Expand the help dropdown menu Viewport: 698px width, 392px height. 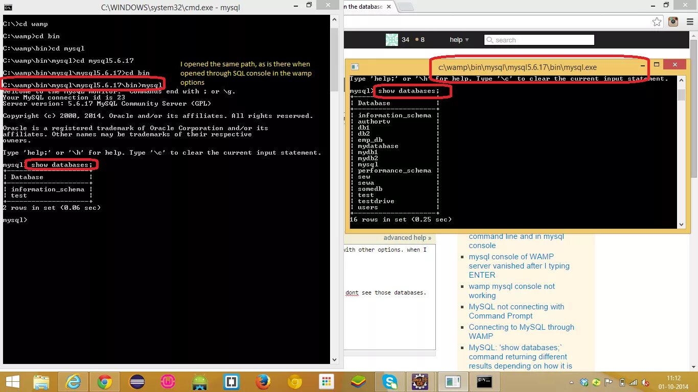coord(459,40)
